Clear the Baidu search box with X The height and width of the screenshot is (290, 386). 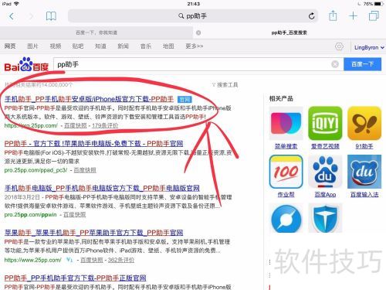point(335,64)
